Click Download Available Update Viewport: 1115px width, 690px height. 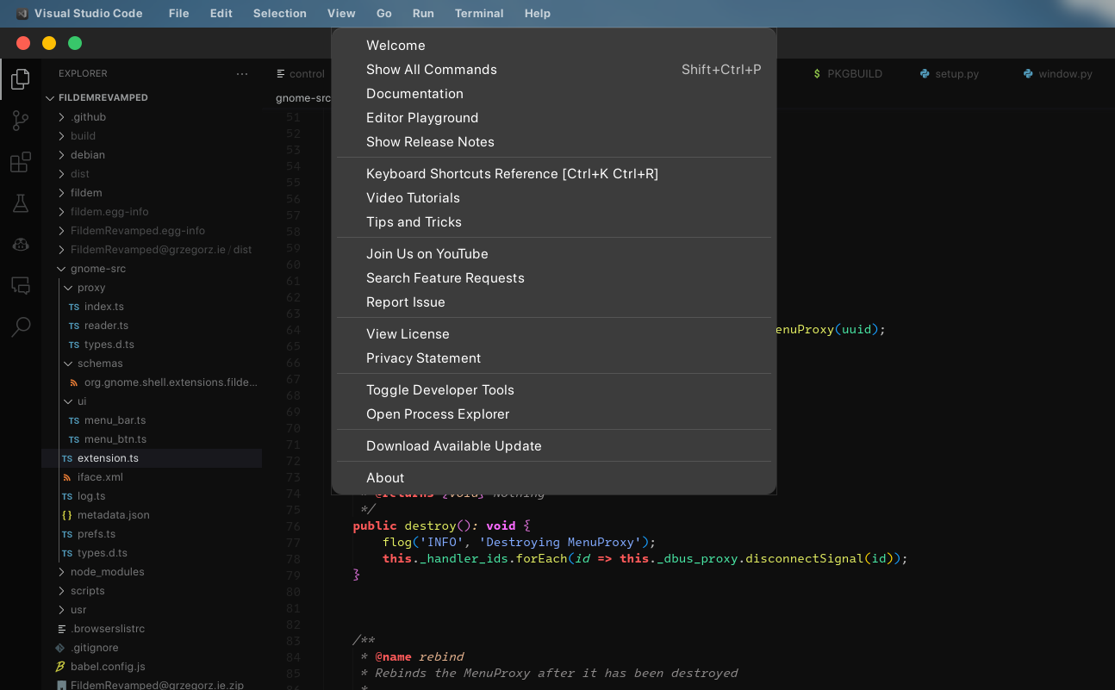(454, 445)
